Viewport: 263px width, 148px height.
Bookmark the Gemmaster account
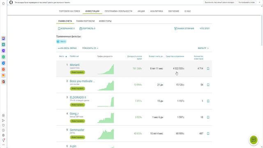(208, 134)
